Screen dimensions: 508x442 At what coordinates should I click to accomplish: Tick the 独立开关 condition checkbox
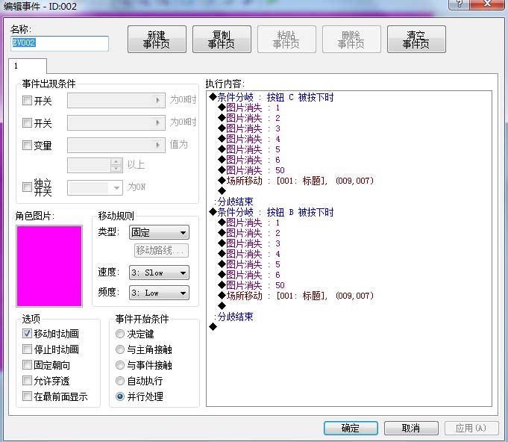click(x=27, y=187)
